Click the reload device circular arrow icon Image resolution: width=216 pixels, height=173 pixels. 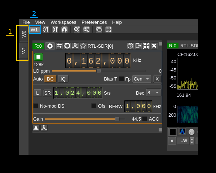tap(67, 46)
